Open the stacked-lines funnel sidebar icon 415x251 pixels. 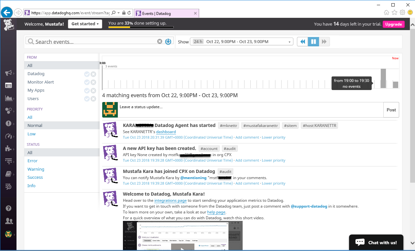(9, 161)
